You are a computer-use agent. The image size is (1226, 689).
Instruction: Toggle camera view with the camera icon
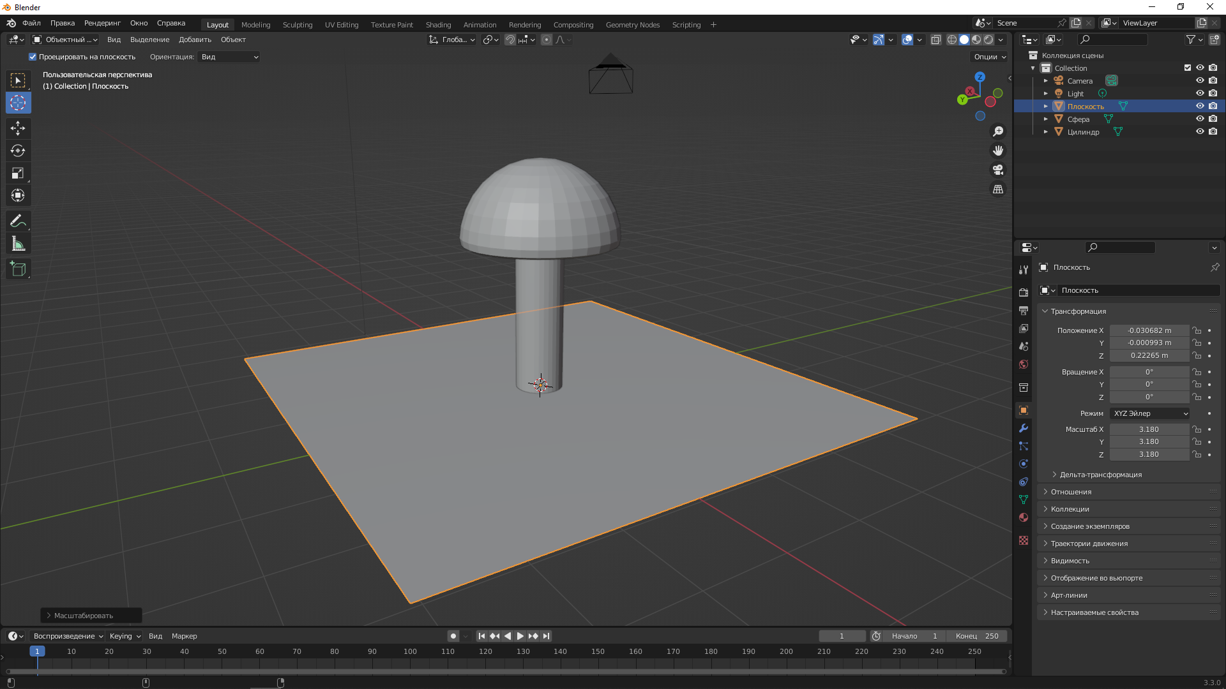click(998, 170)
